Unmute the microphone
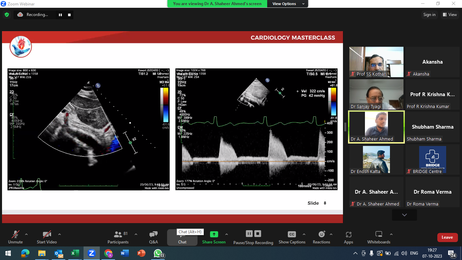The image size is (462, 260). pos(15,237)
